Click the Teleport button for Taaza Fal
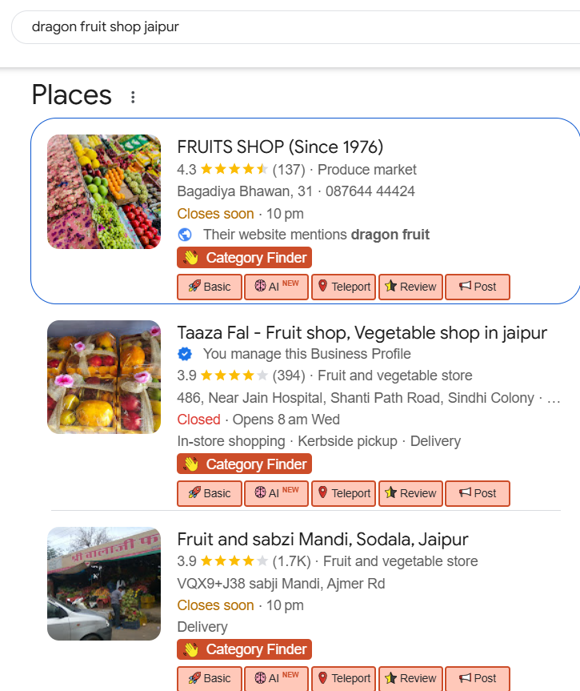The image size is (580, 691). (x=343, y=493)
